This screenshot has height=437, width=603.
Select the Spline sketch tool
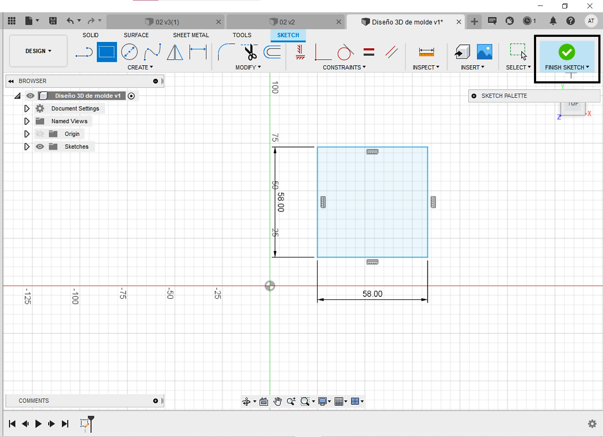click(x=152, y=53)
